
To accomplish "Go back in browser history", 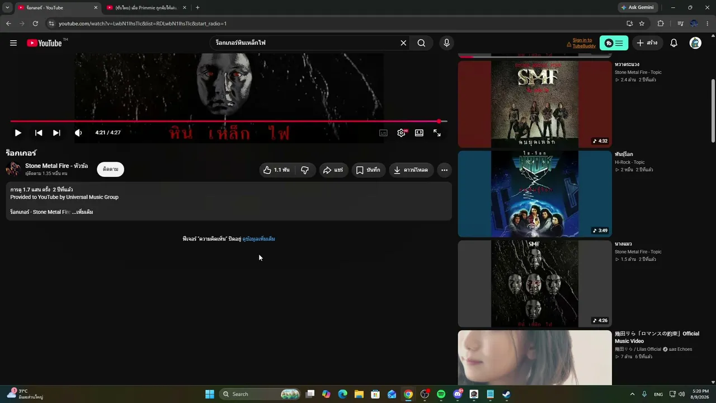I will (x=8, y=24).
